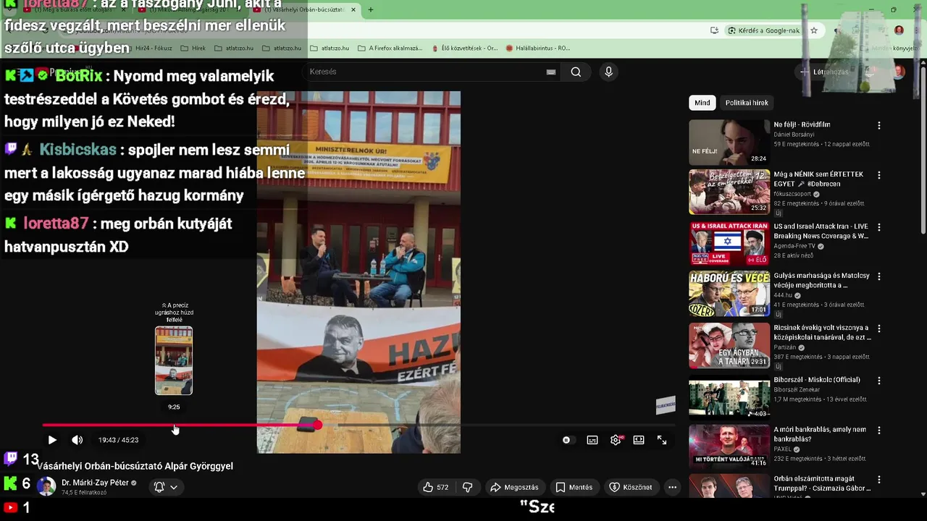Viewport: 927px width, 521px height.
Task: Enter fullscreen mode
Action: pos(662,440)
